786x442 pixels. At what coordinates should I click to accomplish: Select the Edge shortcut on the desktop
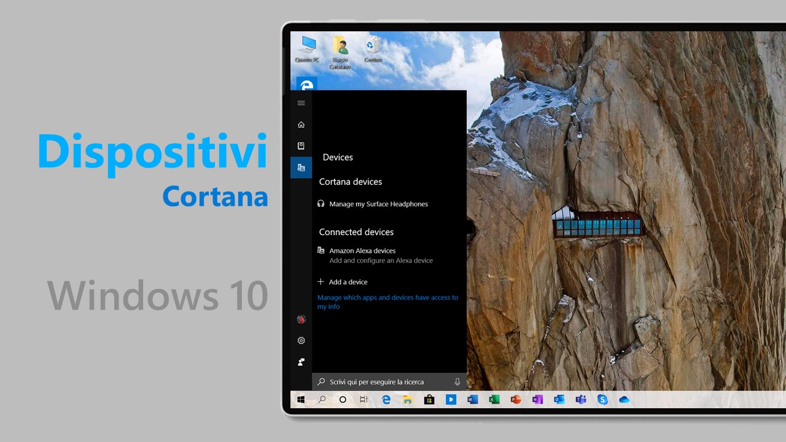pos(306,84)
